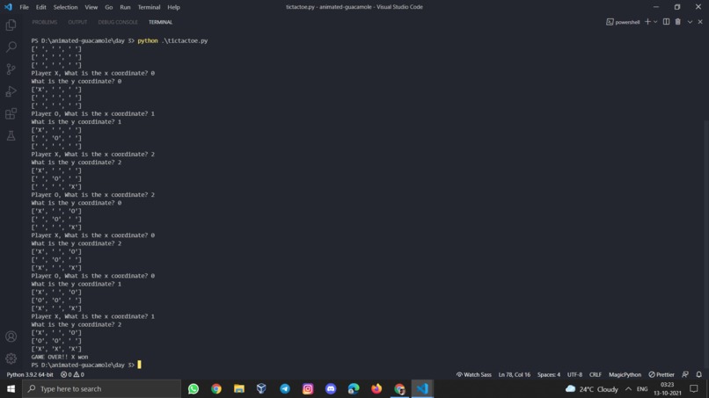This screenshot has height=398, width=709.
Task: Collapse panel with chevron down icon
Action: click(x=690, y=22)
